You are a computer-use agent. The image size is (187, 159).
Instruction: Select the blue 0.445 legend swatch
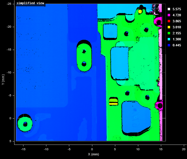click(x=169, y=45)
